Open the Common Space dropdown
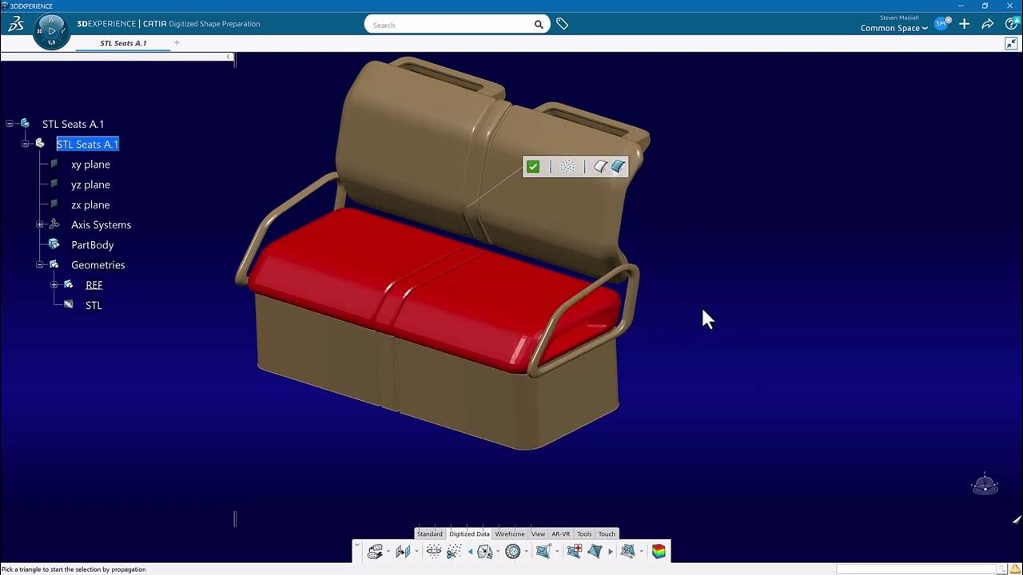This screenshot has width=1023, height=575. [x=894, y=28]
